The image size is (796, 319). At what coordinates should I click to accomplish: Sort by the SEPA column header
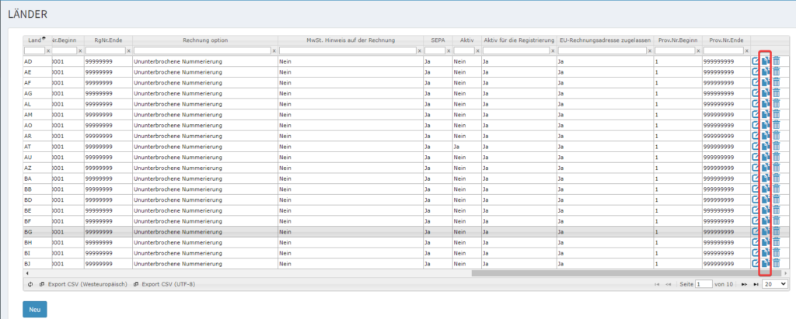(438, 40)
